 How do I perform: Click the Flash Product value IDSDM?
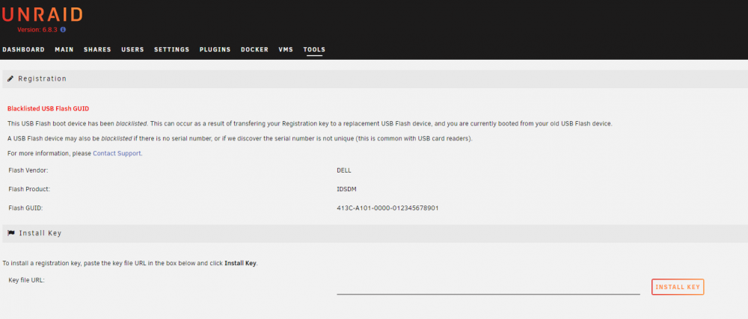[x=346, y=189]
